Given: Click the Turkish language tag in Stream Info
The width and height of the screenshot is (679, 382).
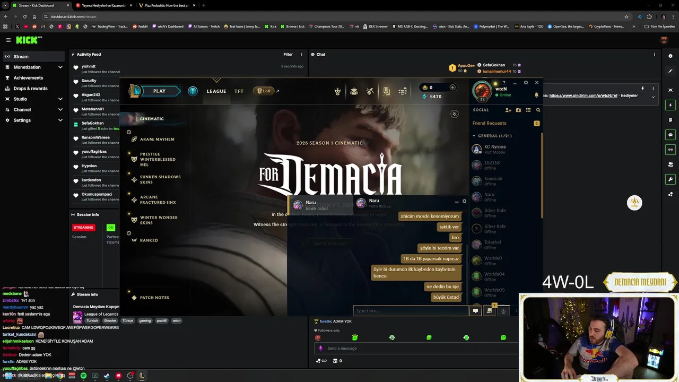Looking at the screenshot, I should tap(92, 321).
